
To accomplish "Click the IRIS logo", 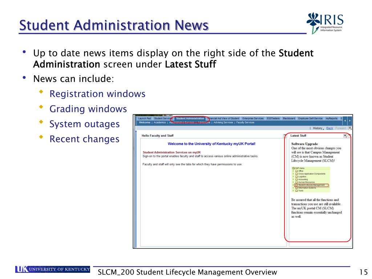I will 325,23.
